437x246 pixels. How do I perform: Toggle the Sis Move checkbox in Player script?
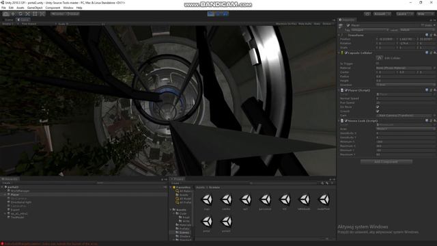pos(378,107)
